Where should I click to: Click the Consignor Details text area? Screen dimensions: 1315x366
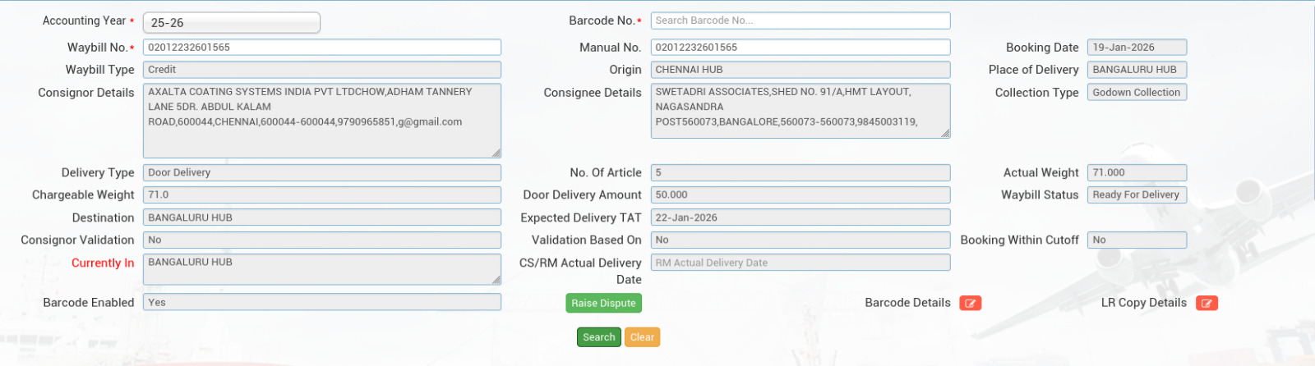[321, 120]
